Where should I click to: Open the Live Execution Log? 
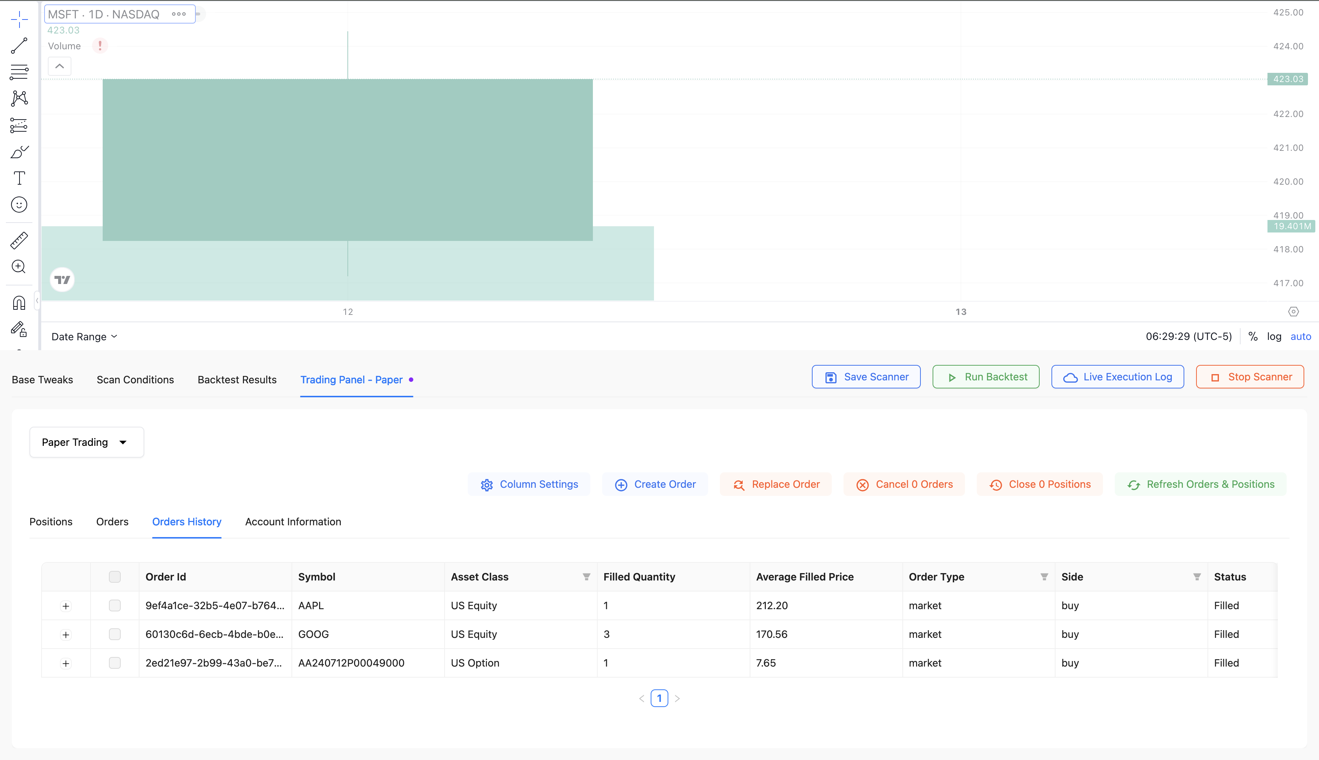click(x=1117, y=377)
